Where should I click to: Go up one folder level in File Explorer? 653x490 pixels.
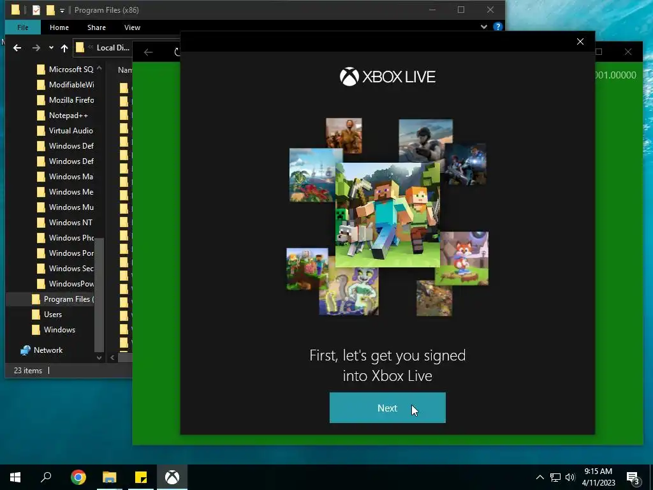64,48
